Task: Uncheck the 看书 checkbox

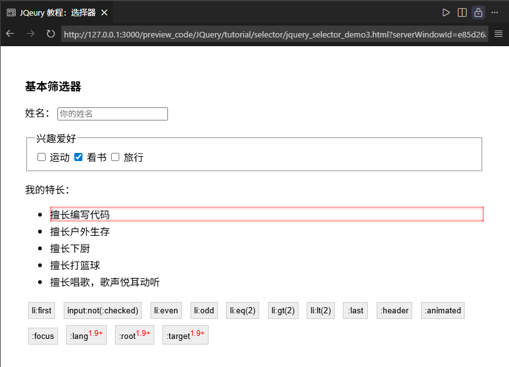Action: tap(79, 157)
